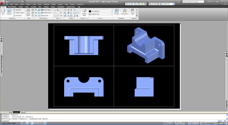The width and height of the screenshot is (228, 125).
Task: Open the Scale to fit viewport scale dropdown
Action: point(169,4)
